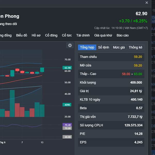Click the change +3.70 / +6.25% text

pos(133,21)
